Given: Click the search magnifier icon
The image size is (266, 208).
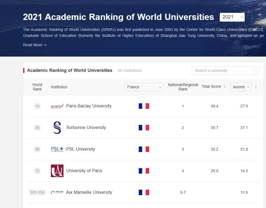Looking at the screenshot, I should (255, 71).
